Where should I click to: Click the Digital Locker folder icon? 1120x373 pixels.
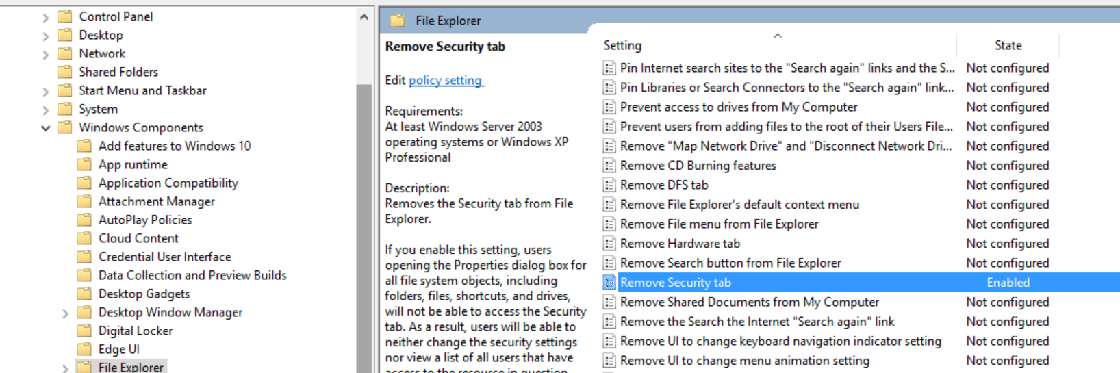[x=84, y=331]
